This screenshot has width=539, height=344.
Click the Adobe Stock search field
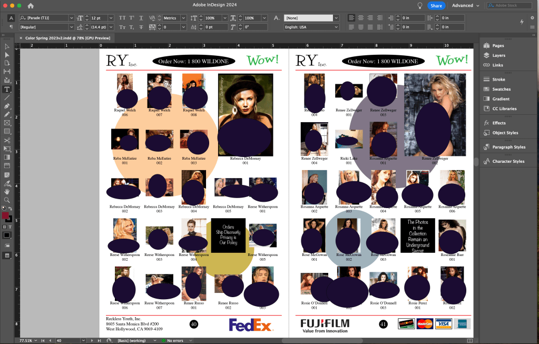pyautogui.click(x=508, y=5)
